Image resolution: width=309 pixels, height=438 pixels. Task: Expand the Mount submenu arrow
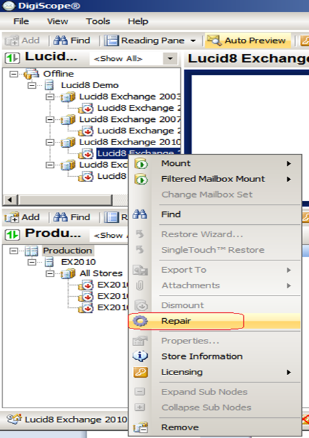coord(289,164)
